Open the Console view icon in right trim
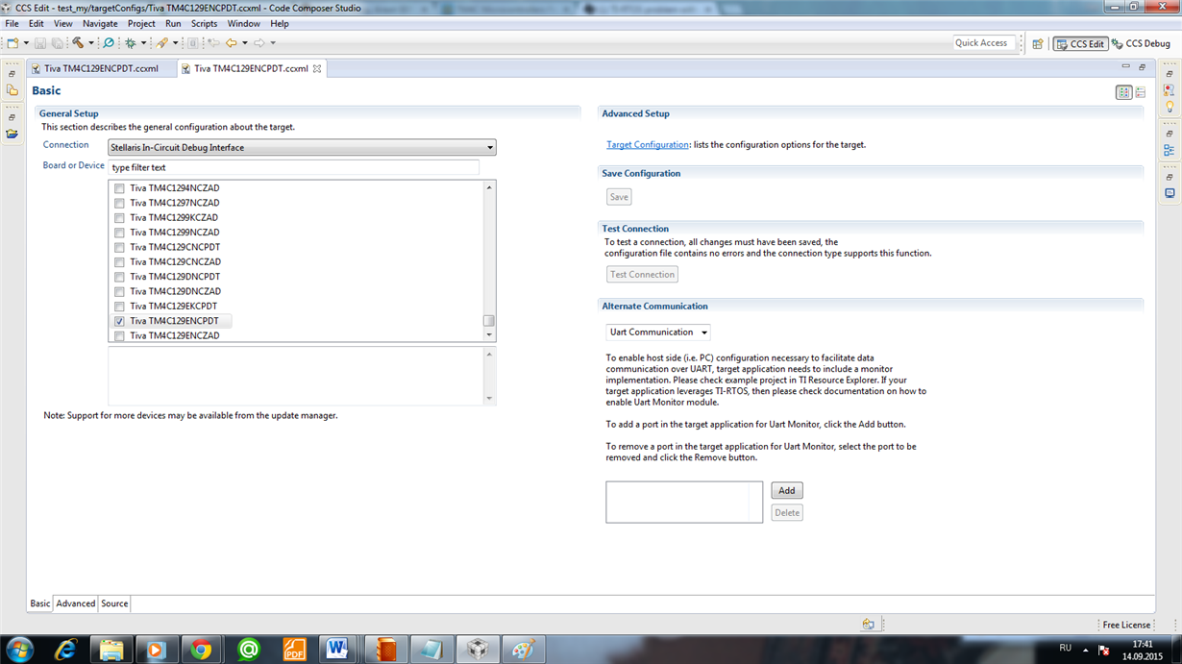This screenshot has width=1182, height=664. (1170, 193)
